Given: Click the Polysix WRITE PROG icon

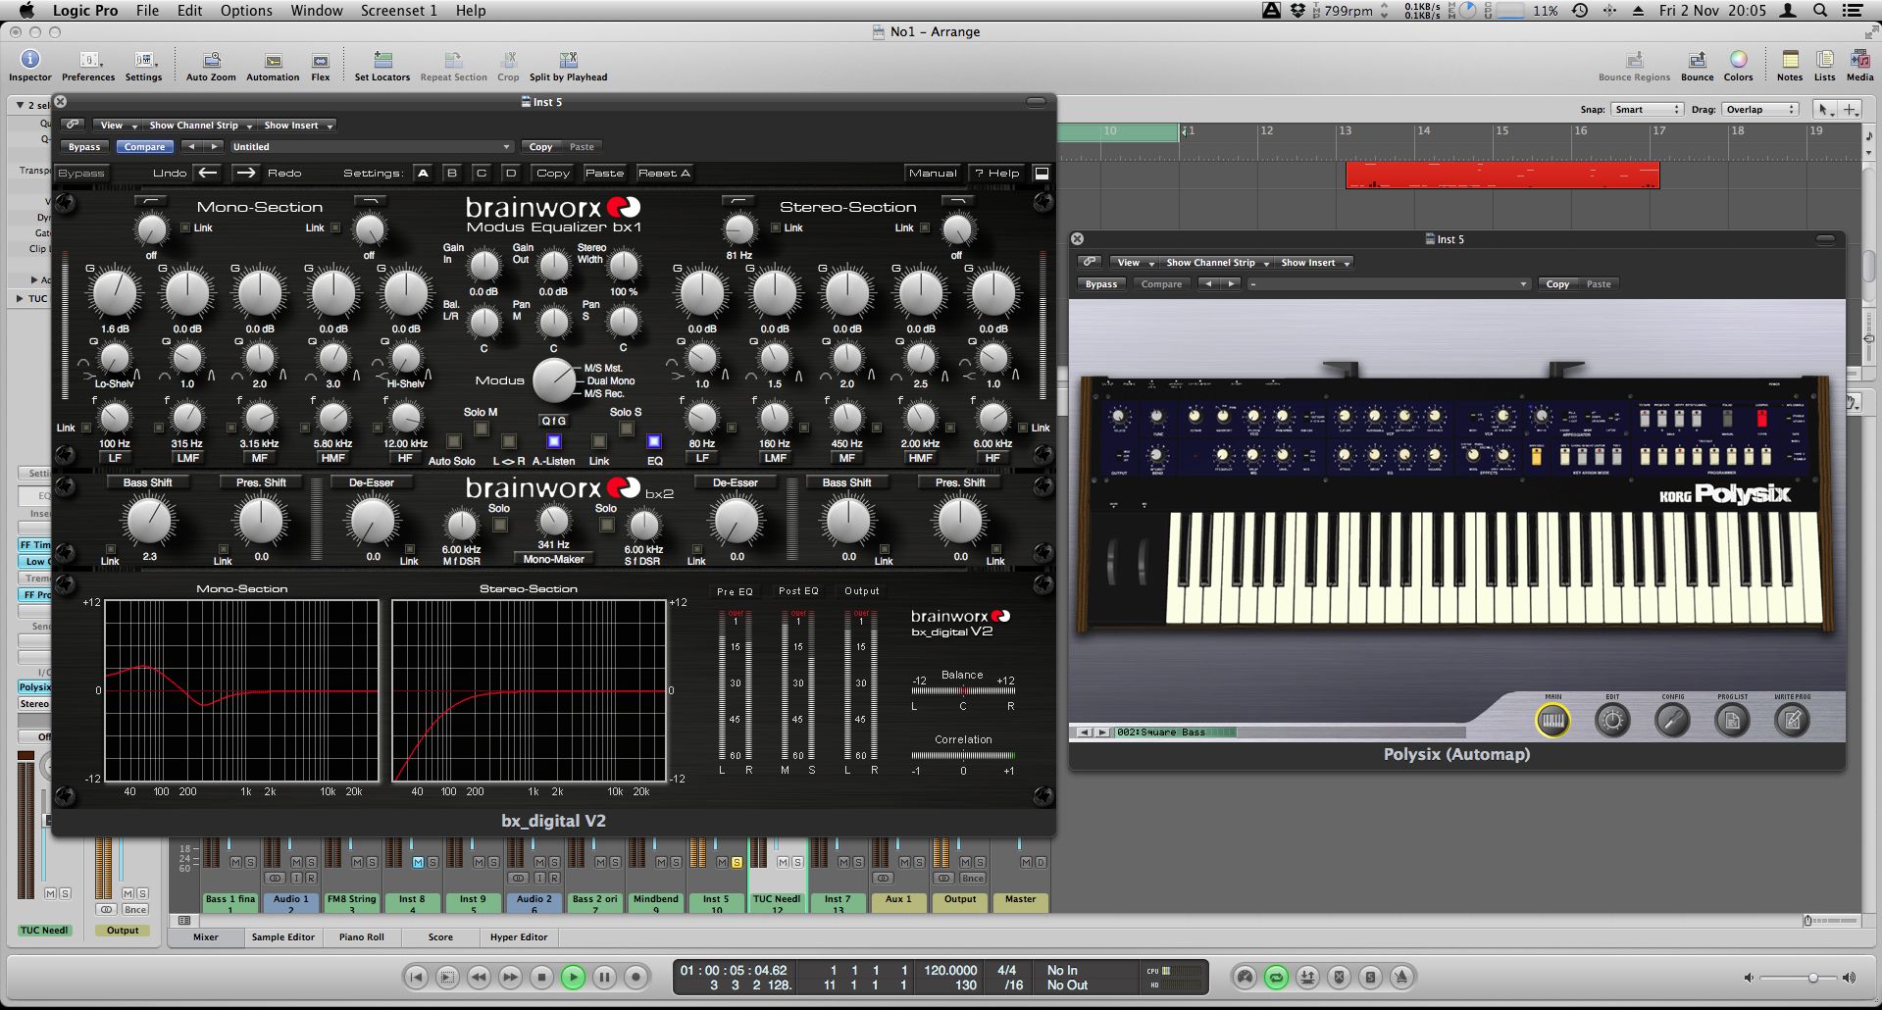Looking at the screenshot, I should point(1792,721).
